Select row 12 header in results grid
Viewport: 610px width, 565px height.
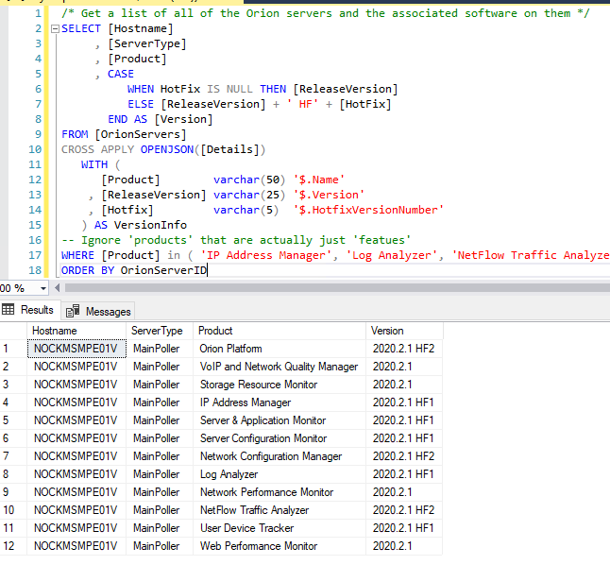pyautogui.click(x=13, y=546)
